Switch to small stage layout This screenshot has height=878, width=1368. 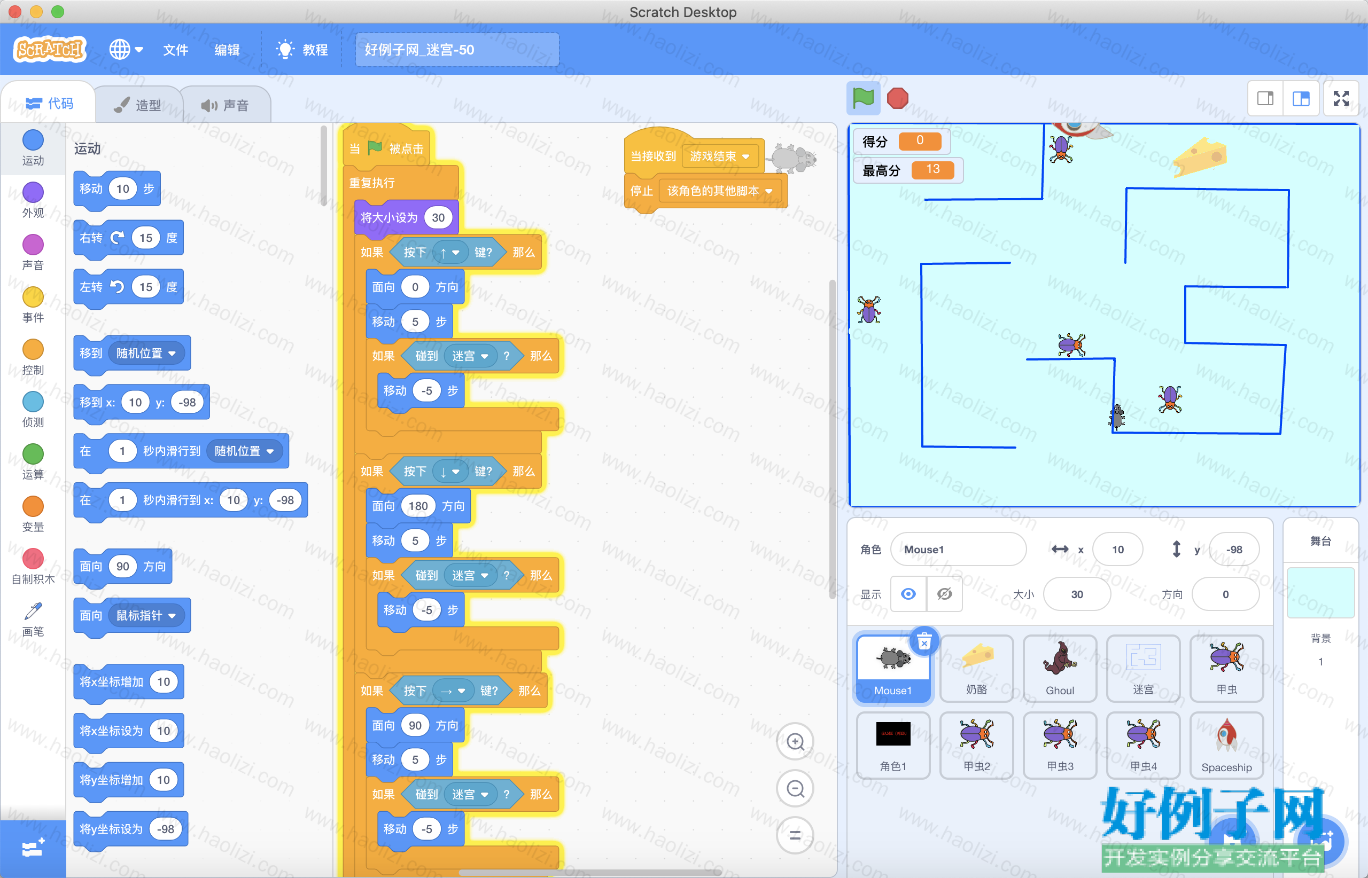(1265, 99)
